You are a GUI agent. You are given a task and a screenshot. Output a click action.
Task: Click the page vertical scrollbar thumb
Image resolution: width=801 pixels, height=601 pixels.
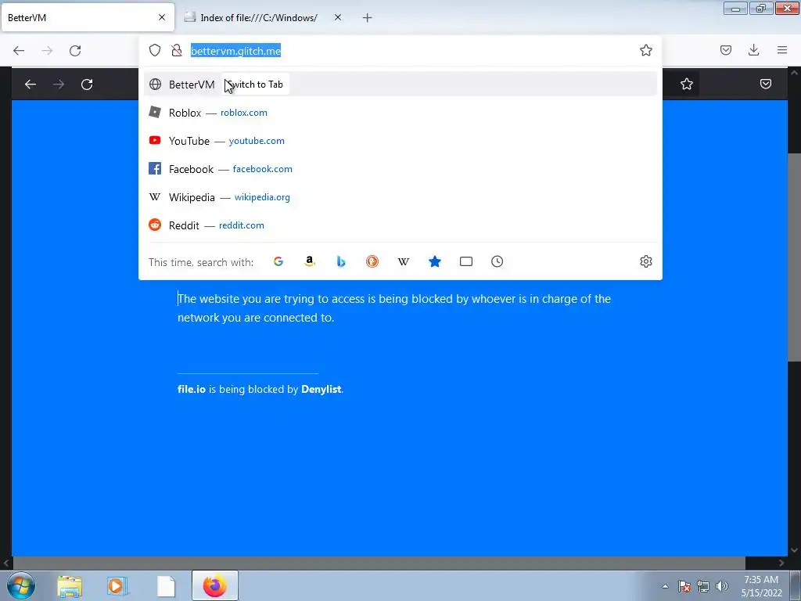tap(795, 257)
